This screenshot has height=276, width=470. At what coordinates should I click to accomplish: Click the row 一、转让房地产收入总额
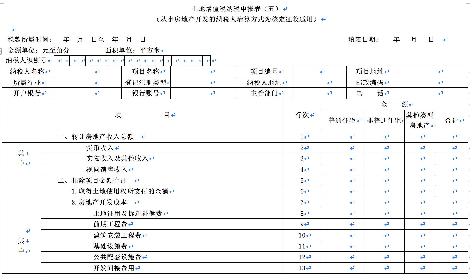coord(142,137)
